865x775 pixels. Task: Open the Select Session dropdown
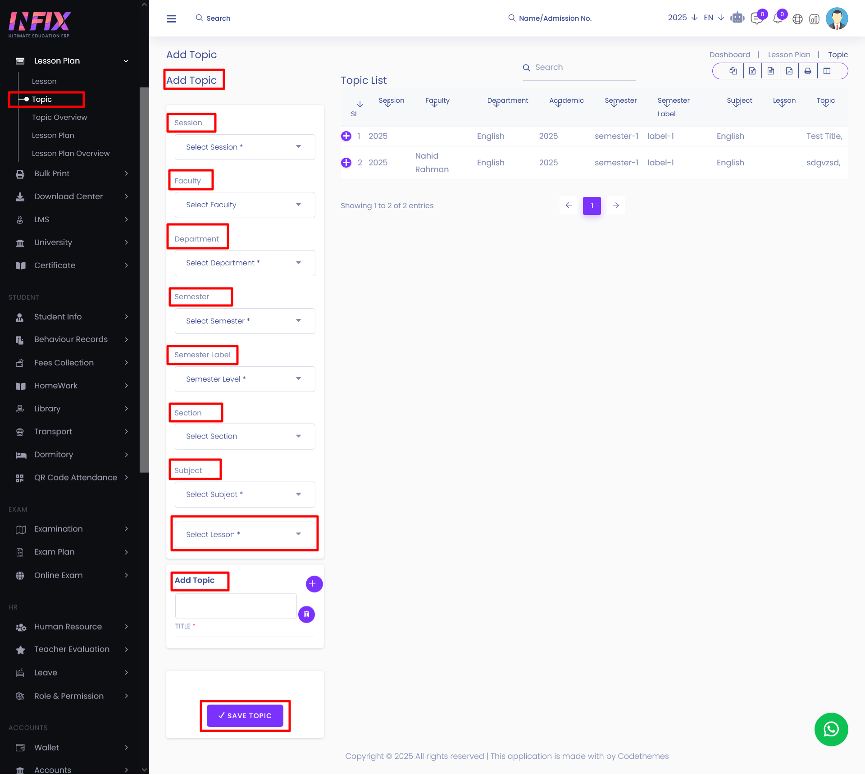pyautogui.click(x=245, y=147)
